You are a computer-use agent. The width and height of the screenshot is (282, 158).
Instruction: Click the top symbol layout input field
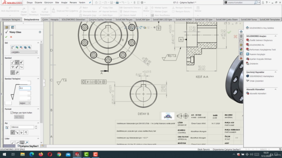pos(25,83)
